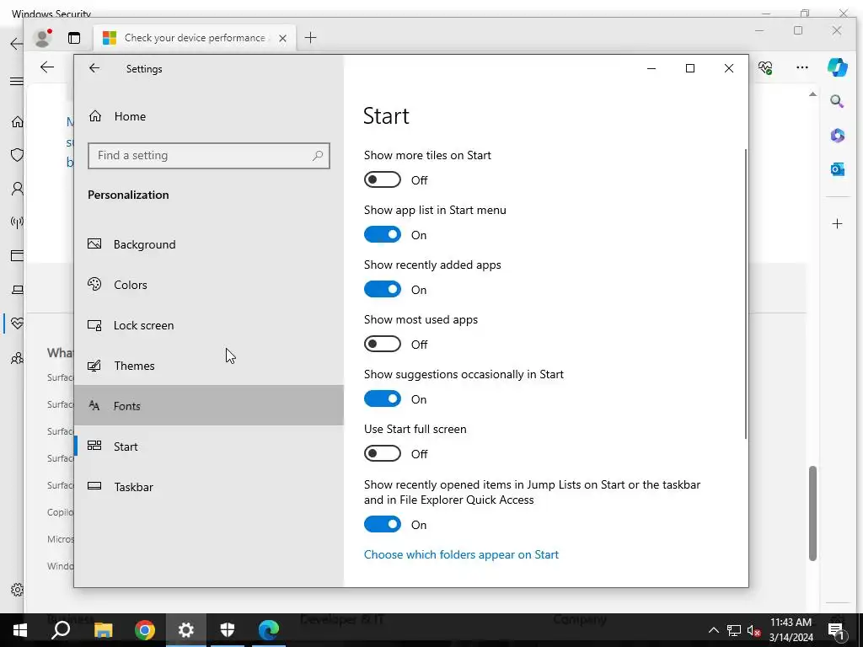
Task: Turn on Show more tiles on Start
Action: [383, 180]
